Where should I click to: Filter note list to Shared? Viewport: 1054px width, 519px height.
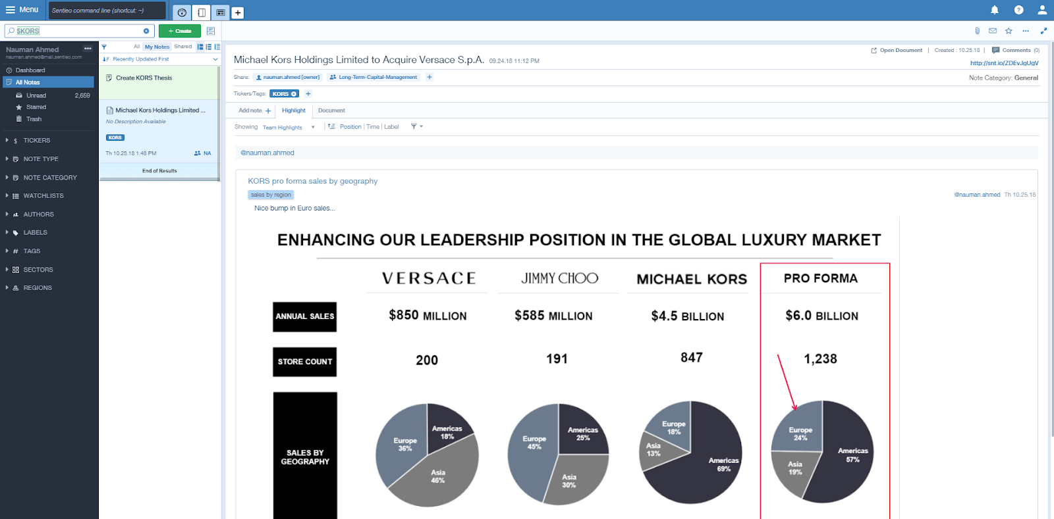(183, 47)
